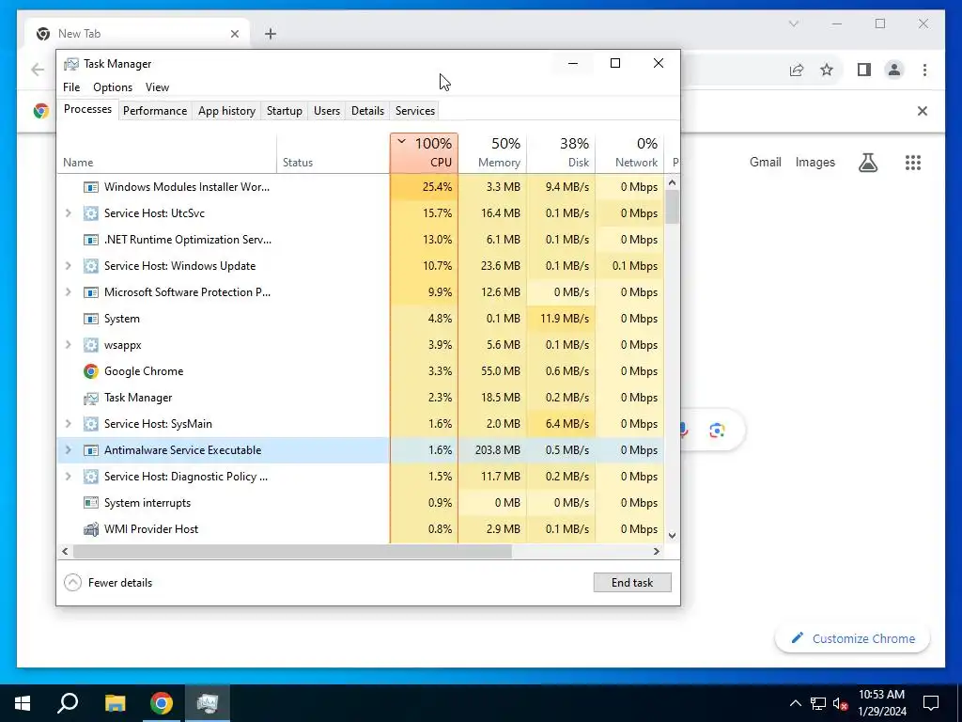Expand Antimalware Service Executable row
This screenshot has width=962, height=722.
68,450
